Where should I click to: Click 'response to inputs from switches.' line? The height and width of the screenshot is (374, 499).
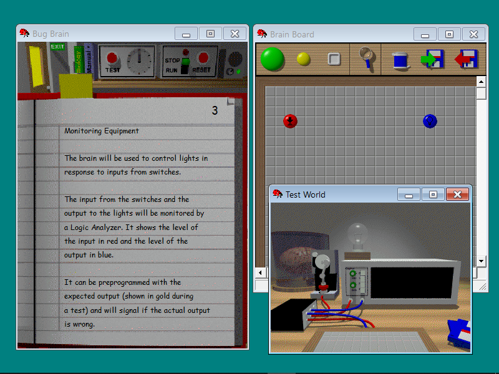(122, 173)
